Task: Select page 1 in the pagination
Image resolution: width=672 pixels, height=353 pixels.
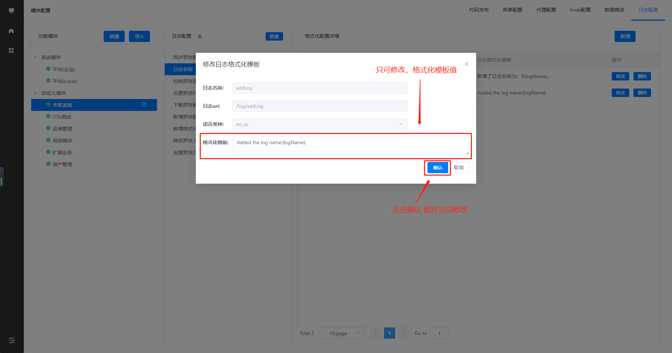Action: tap(390, 333)
